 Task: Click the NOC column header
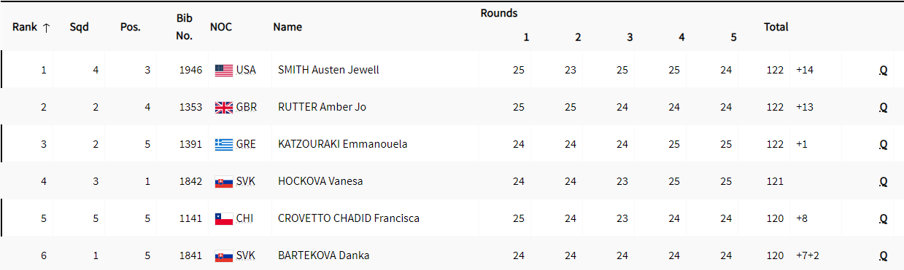click(221, 27)
